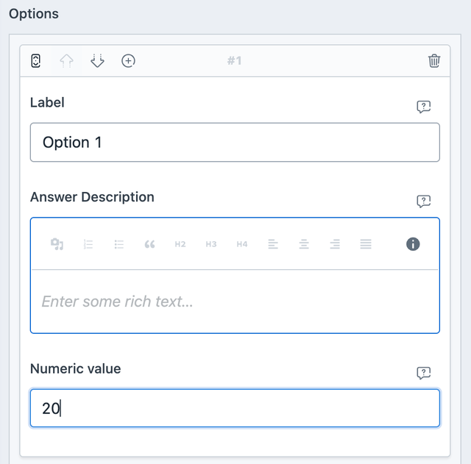
Task: Apply the H4 heading format
Action: [242, 244]
